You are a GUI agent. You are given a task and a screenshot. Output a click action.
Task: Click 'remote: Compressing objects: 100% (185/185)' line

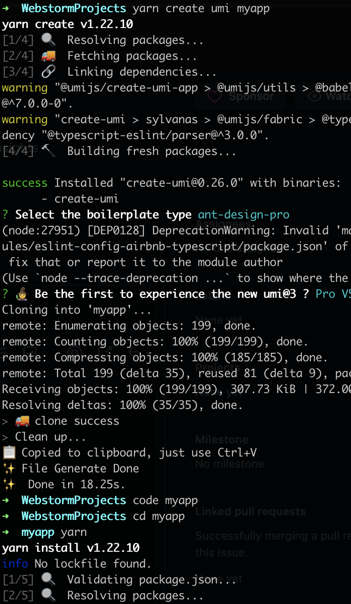click(x=165, y=358)
